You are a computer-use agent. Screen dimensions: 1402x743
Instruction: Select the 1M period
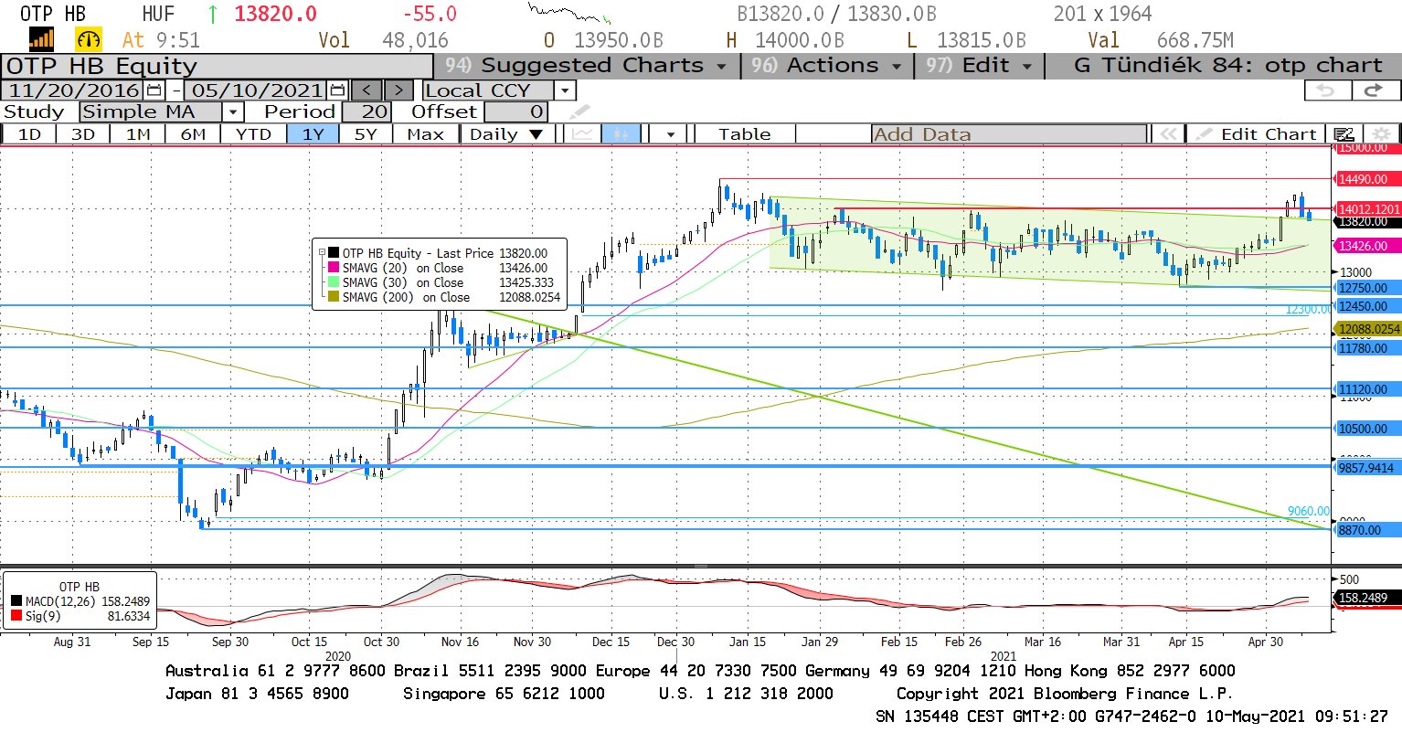pyautogui.click(x=138, y=134)
